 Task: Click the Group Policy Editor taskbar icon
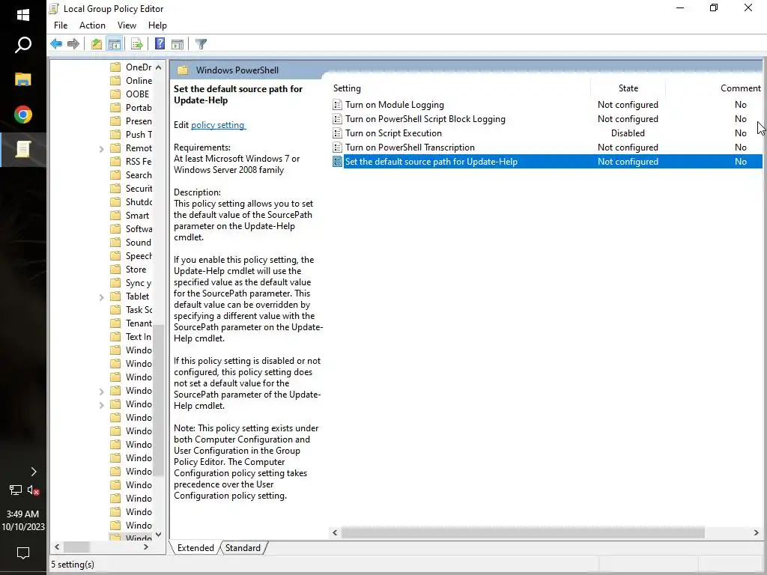(x=23, y=149)
